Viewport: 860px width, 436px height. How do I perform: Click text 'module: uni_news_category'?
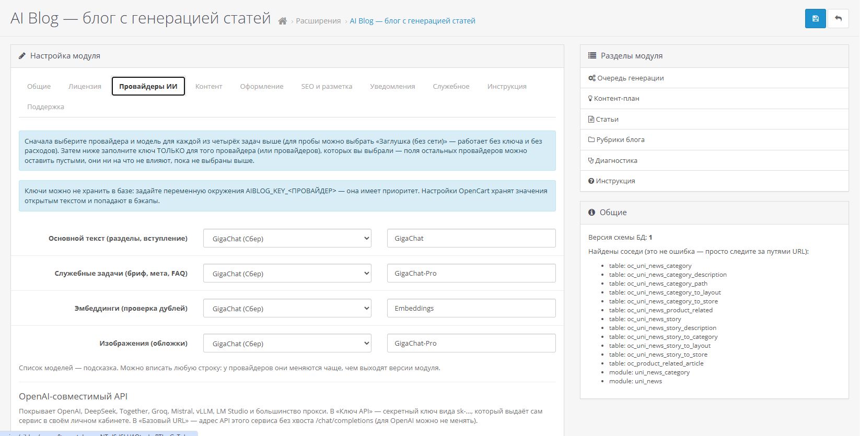pos(649,372)
